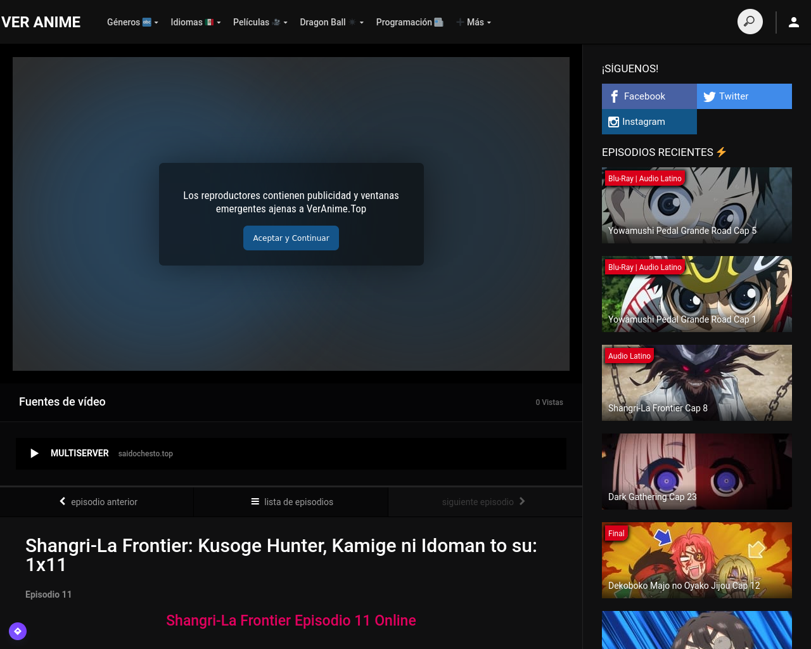
Task: Open the search magnifier icon
Action: coord(750,22)
